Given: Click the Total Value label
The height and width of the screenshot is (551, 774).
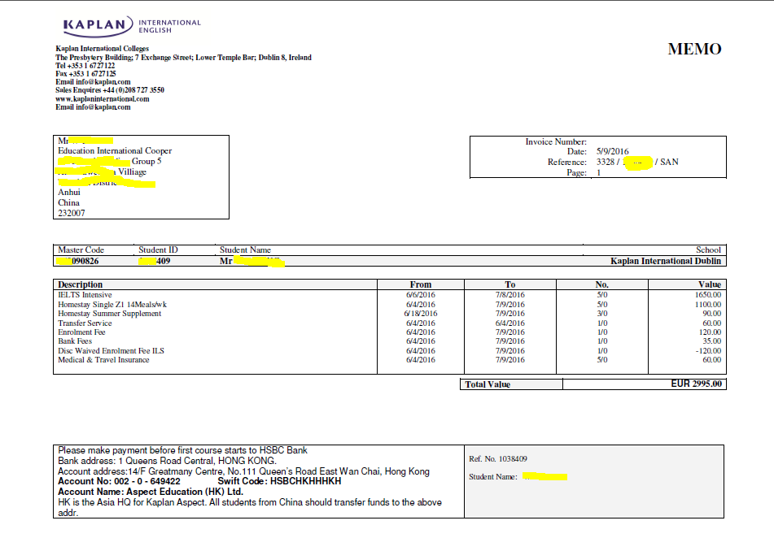Looking at the screenshot, I should (x=488, y=384).
